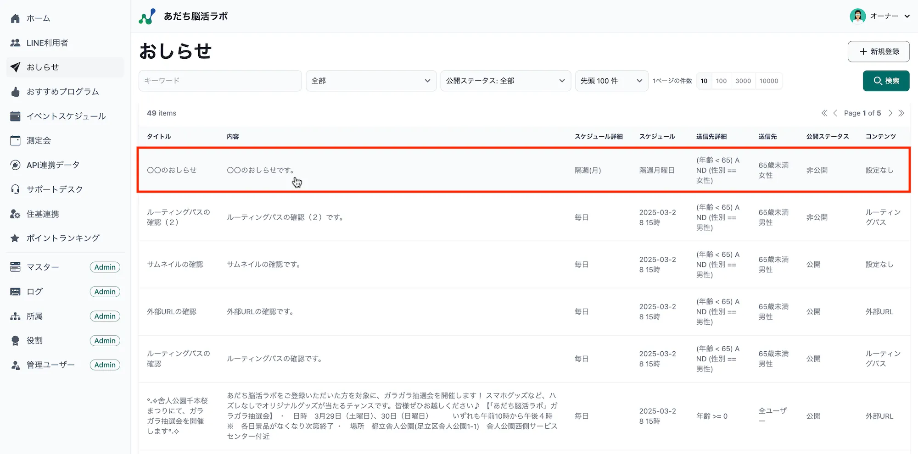Click the キーワード search field
The image size is (918, 454).
tap(220, 81)
